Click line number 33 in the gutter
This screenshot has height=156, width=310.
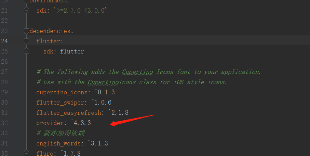point(4,133)
